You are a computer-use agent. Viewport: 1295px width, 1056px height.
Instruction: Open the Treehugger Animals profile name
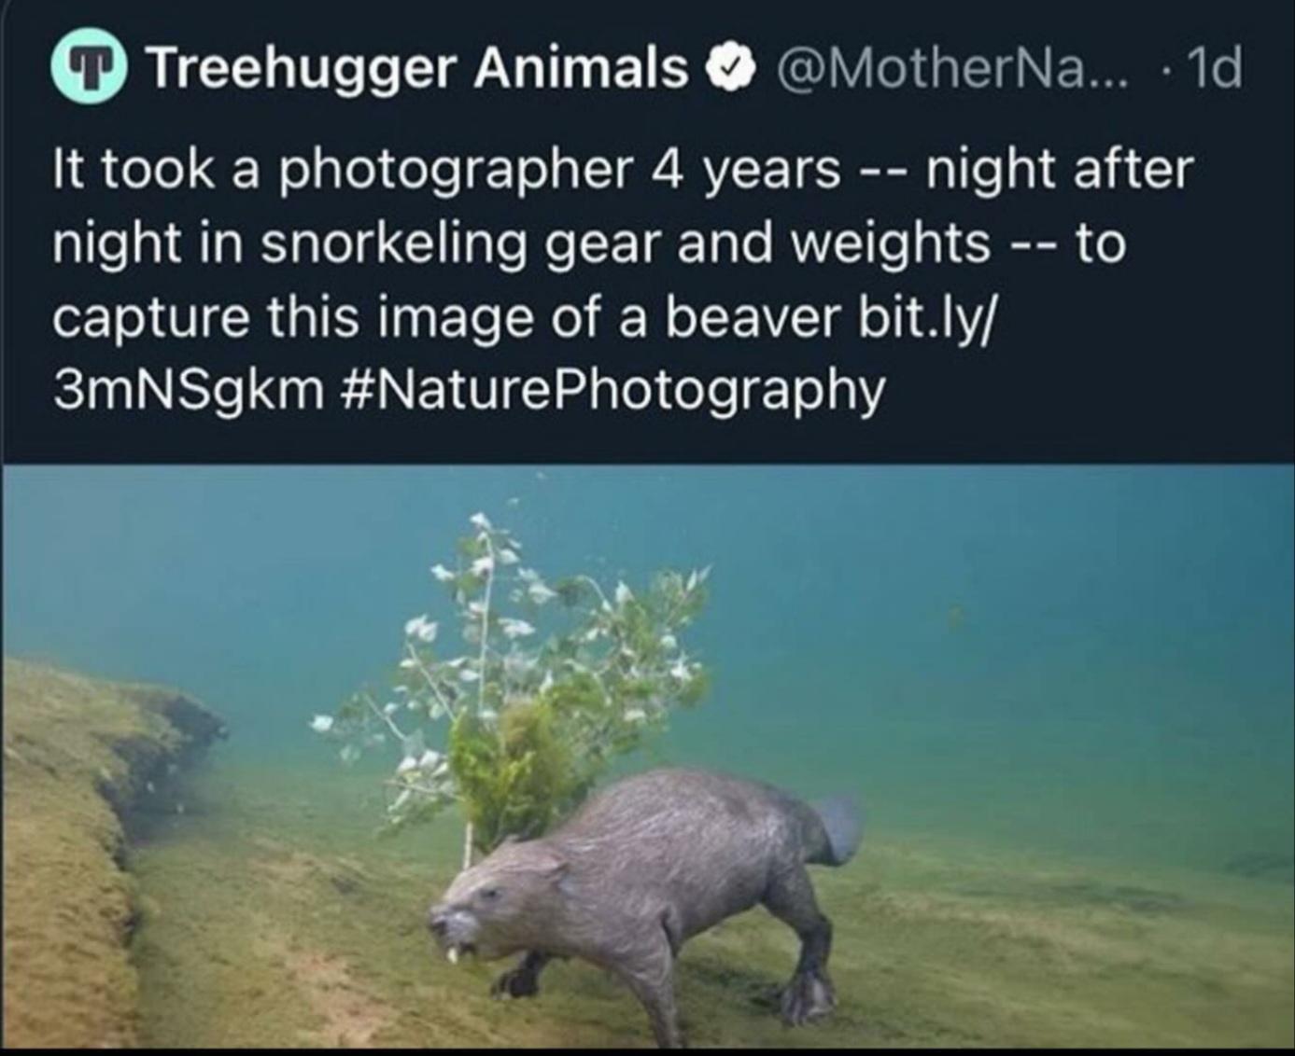point(419,69)
